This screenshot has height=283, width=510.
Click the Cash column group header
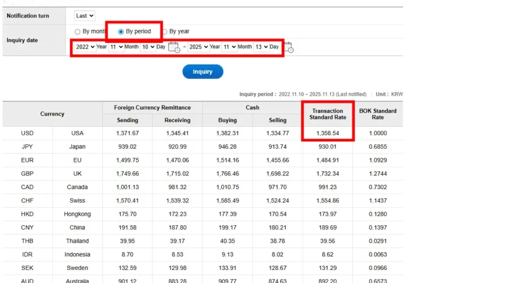click(x=252, y=108)
